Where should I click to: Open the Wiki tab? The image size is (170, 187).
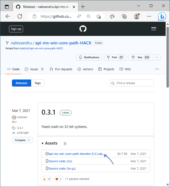pos(125,69)
